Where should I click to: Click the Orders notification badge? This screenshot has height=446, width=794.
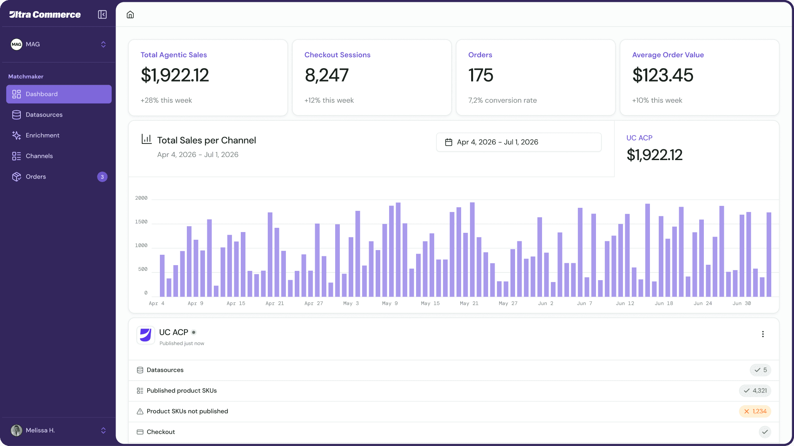(x=102, y=177)
